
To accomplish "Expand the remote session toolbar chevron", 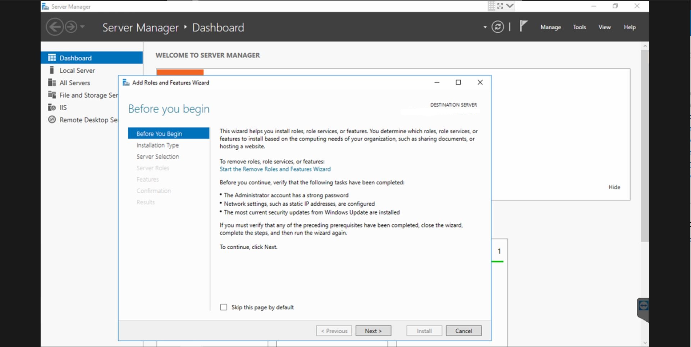I will (x=509, y=6).
